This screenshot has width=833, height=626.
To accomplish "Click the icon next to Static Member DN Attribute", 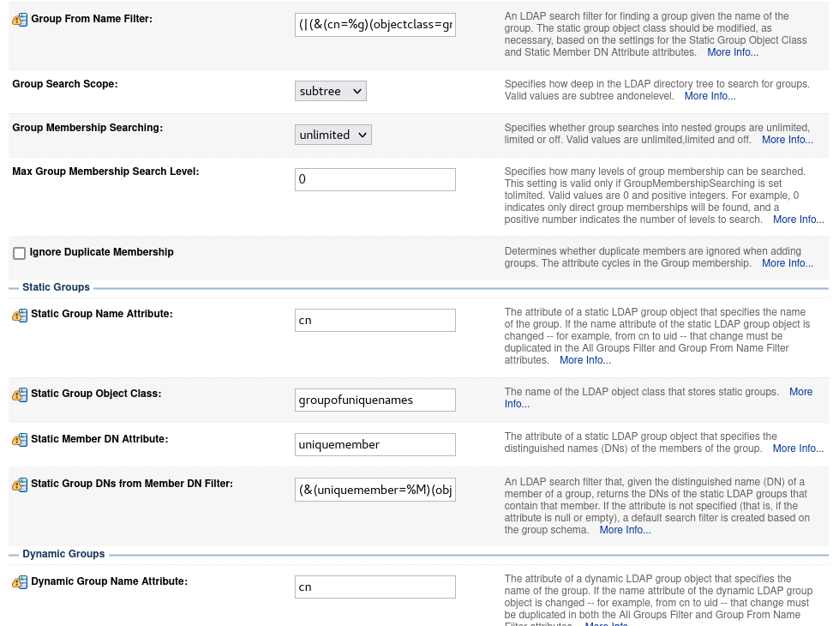I will pos(20,440).
